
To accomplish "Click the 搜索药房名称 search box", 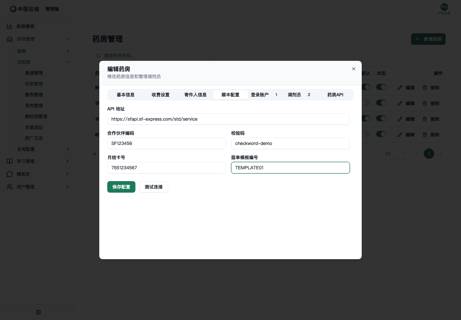I will click(x=154, y=56).
